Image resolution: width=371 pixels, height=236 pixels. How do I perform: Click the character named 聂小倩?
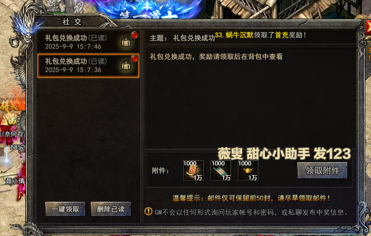pyautogui.click(x=15, y=181)
